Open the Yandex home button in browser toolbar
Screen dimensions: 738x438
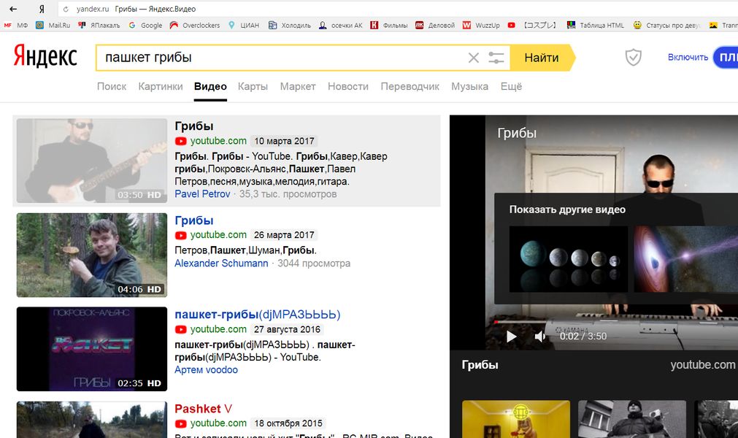click(42, 9)
